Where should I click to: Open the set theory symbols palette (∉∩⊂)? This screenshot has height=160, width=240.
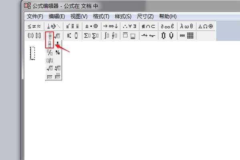pos(148,26)
